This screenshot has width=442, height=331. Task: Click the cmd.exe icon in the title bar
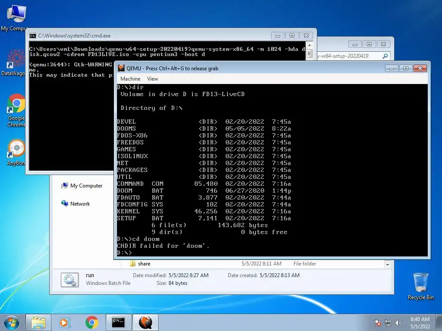coord(33,36)
